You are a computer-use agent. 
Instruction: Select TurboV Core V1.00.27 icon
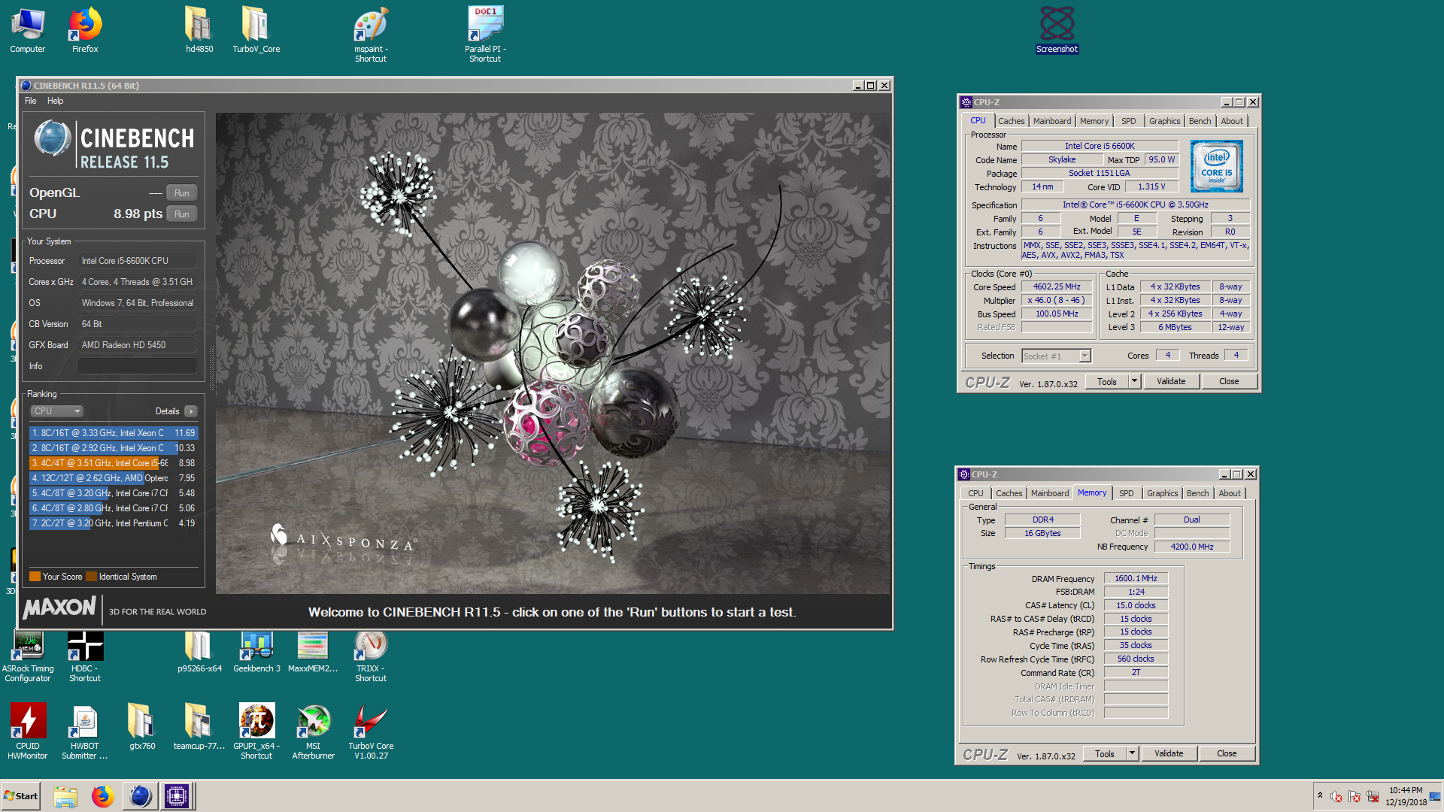(371, 731)
